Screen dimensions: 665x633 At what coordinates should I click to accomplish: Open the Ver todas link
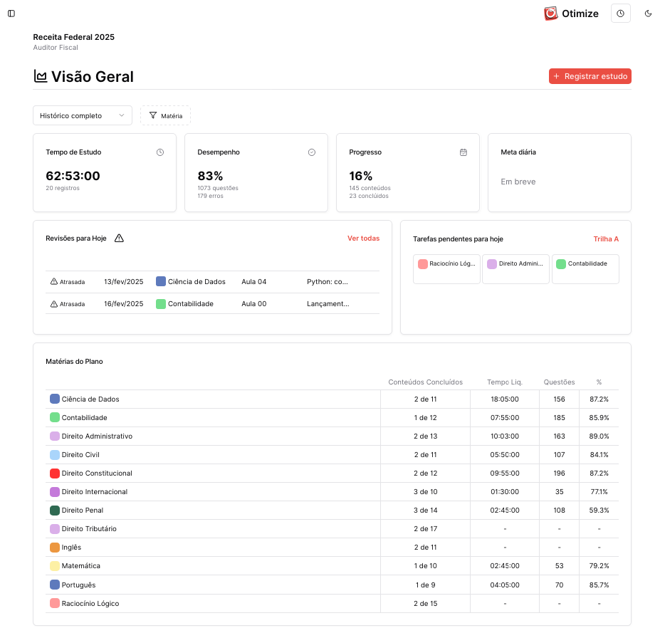tap(363, 239)
